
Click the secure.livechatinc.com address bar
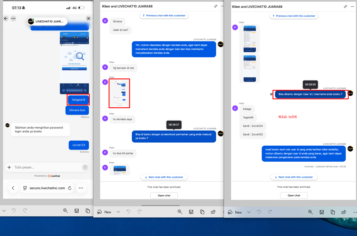click(x=47, y=188)
